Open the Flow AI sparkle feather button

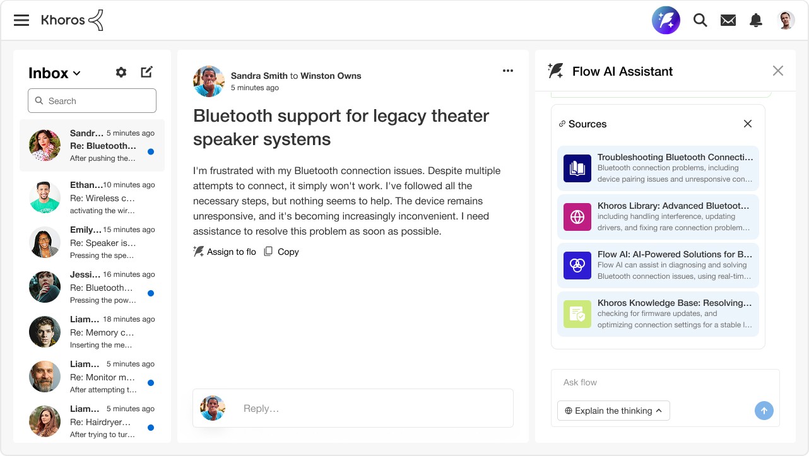[x=666, y=20]
